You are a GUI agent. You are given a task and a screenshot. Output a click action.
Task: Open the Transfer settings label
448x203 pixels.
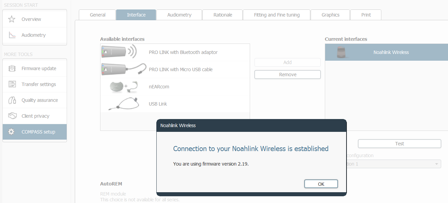click(39, 84)
